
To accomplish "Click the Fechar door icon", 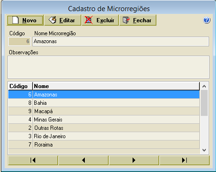I will [126, 20].
